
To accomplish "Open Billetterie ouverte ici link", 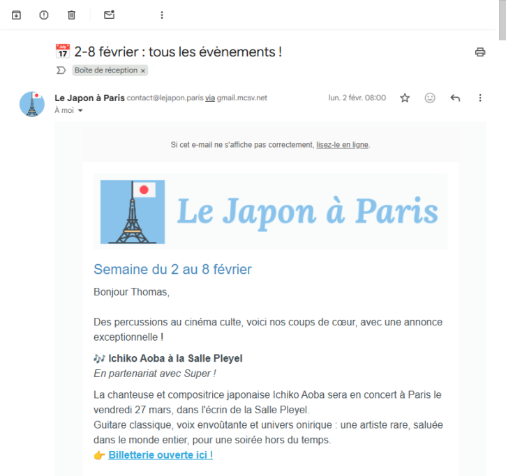I will tap(161, 454).
